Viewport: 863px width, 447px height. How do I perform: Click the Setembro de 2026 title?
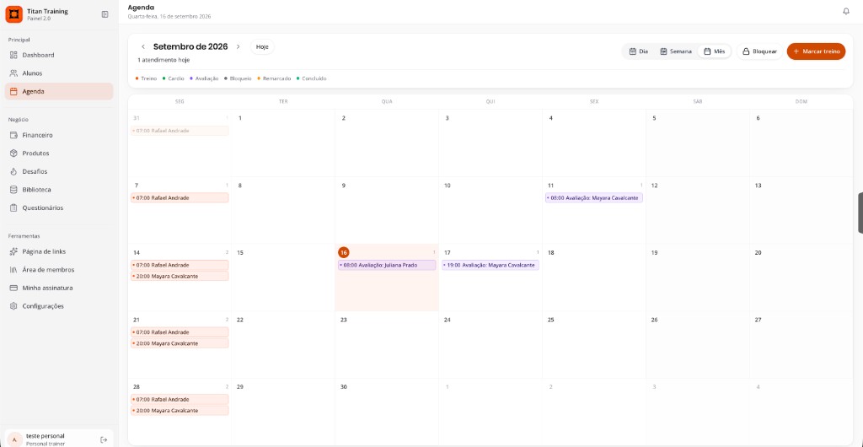190,46
